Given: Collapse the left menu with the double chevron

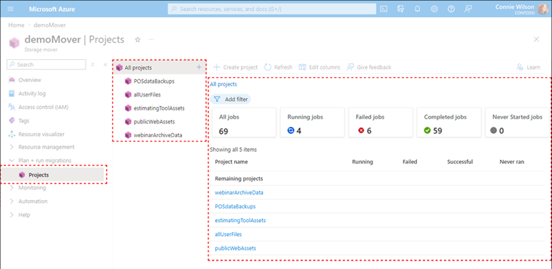Looking at the screenshot, I should point(106,65).
